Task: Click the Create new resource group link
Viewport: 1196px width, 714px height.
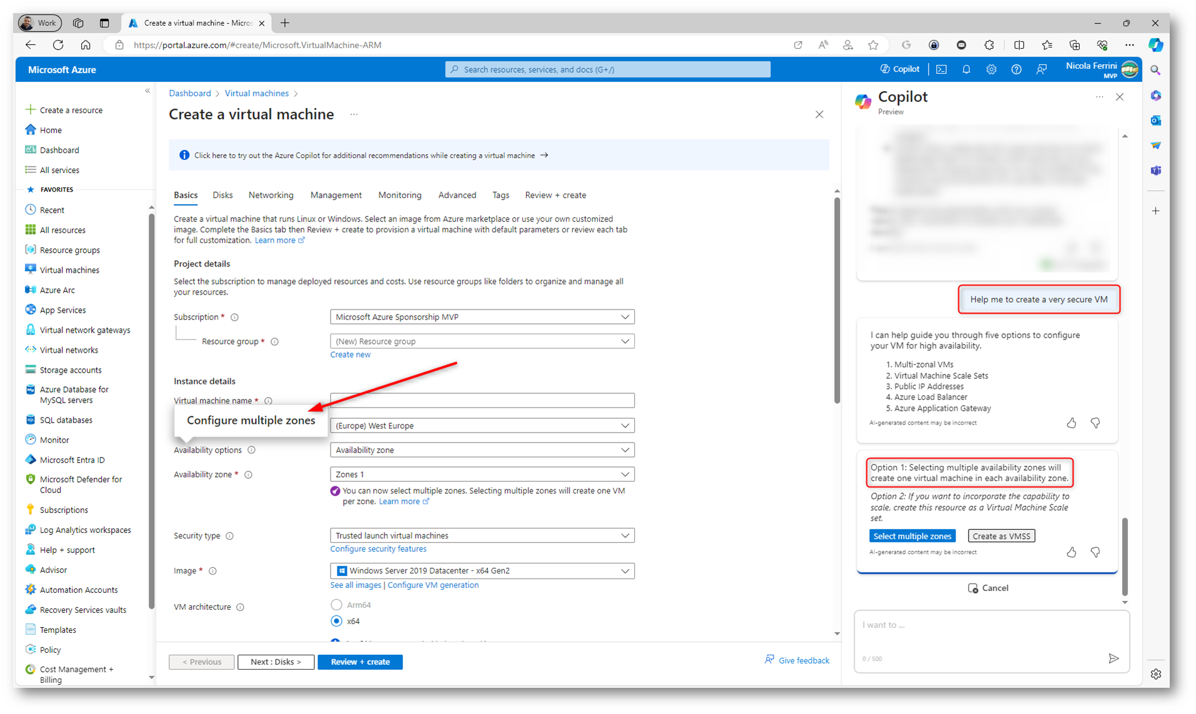Action: pos(350,355)
